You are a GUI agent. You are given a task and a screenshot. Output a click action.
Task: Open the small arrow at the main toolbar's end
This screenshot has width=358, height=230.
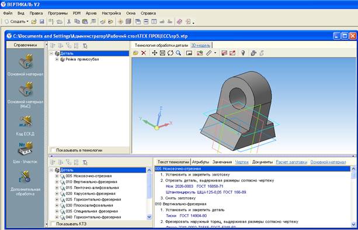coord(194,23)
